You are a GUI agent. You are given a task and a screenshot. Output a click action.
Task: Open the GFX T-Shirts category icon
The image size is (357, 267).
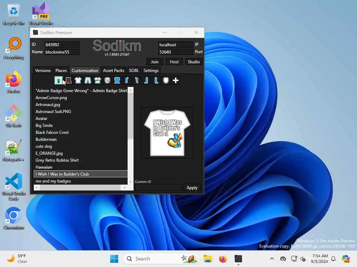coord(98,80)
